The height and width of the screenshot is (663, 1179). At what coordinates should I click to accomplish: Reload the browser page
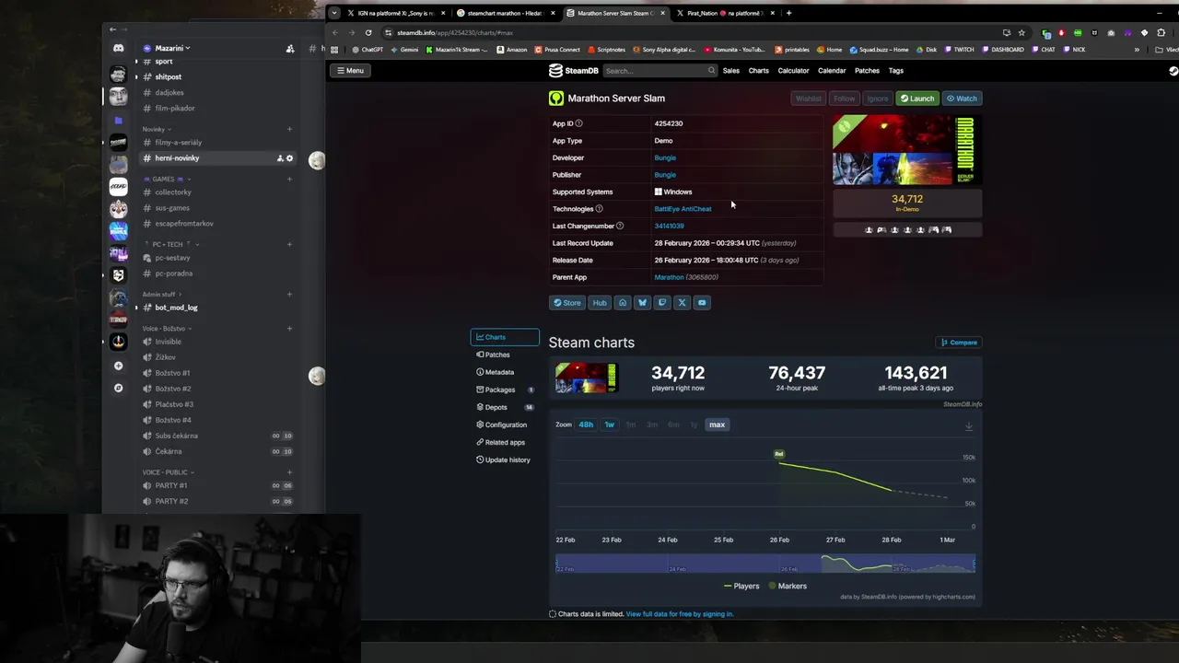pyautogui.click(x=368, y=32)
